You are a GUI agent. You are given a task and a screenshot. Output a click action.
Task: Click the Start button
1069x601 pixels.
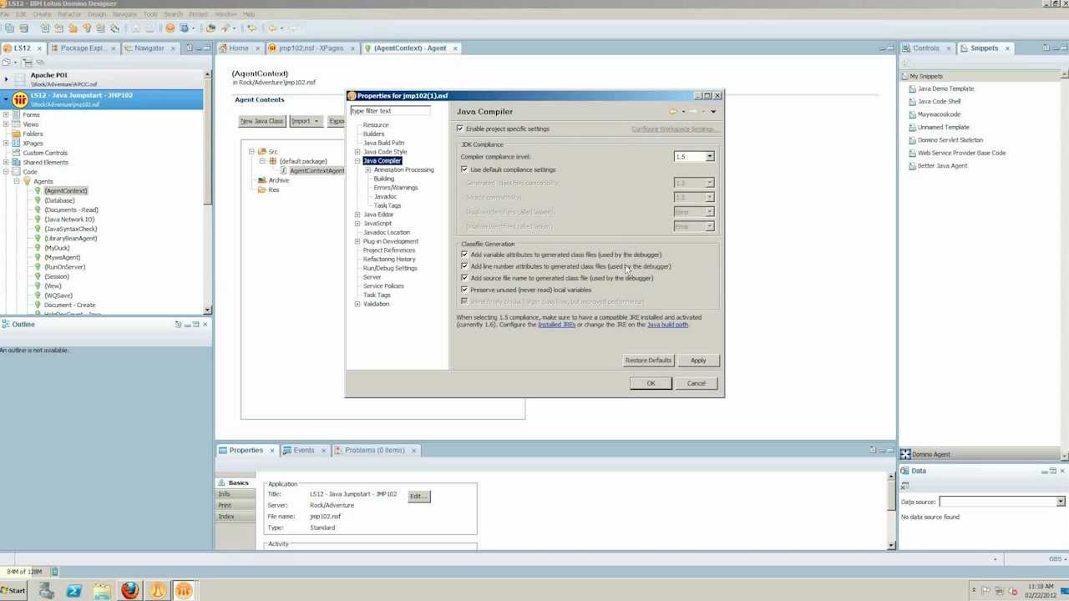[13, 590]
